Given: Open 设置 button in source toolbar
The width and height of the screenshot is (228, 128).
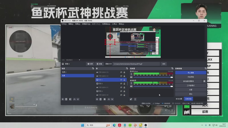Looking at the screenshot, I should click(90, 64).
